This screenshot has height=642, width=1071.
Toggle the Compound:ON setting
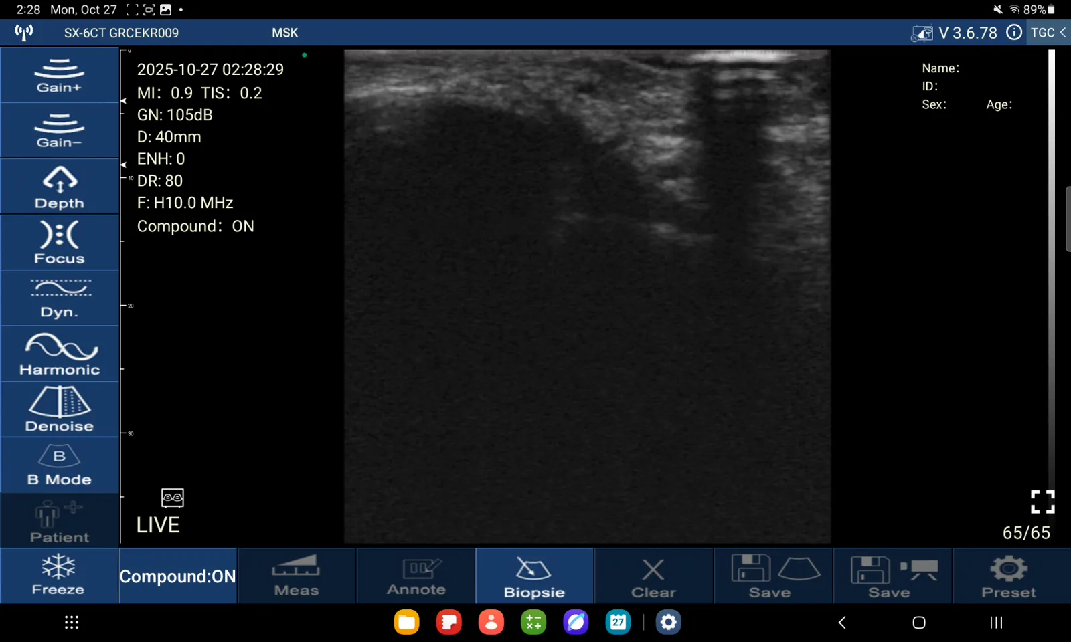click(x=177, y=576)
